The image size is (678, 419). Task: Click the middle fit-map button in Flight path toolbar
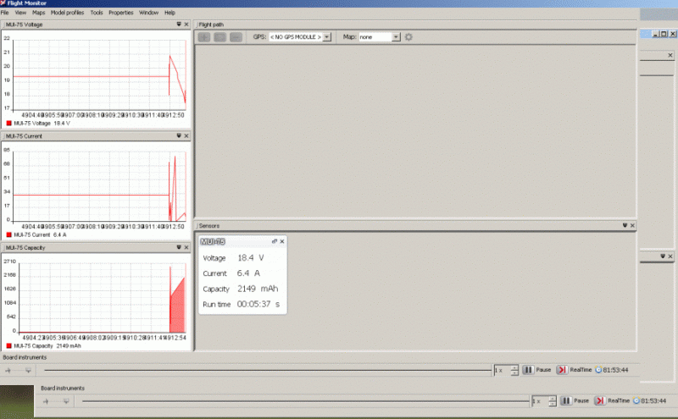pyautogui.click(x=220, y=37)
